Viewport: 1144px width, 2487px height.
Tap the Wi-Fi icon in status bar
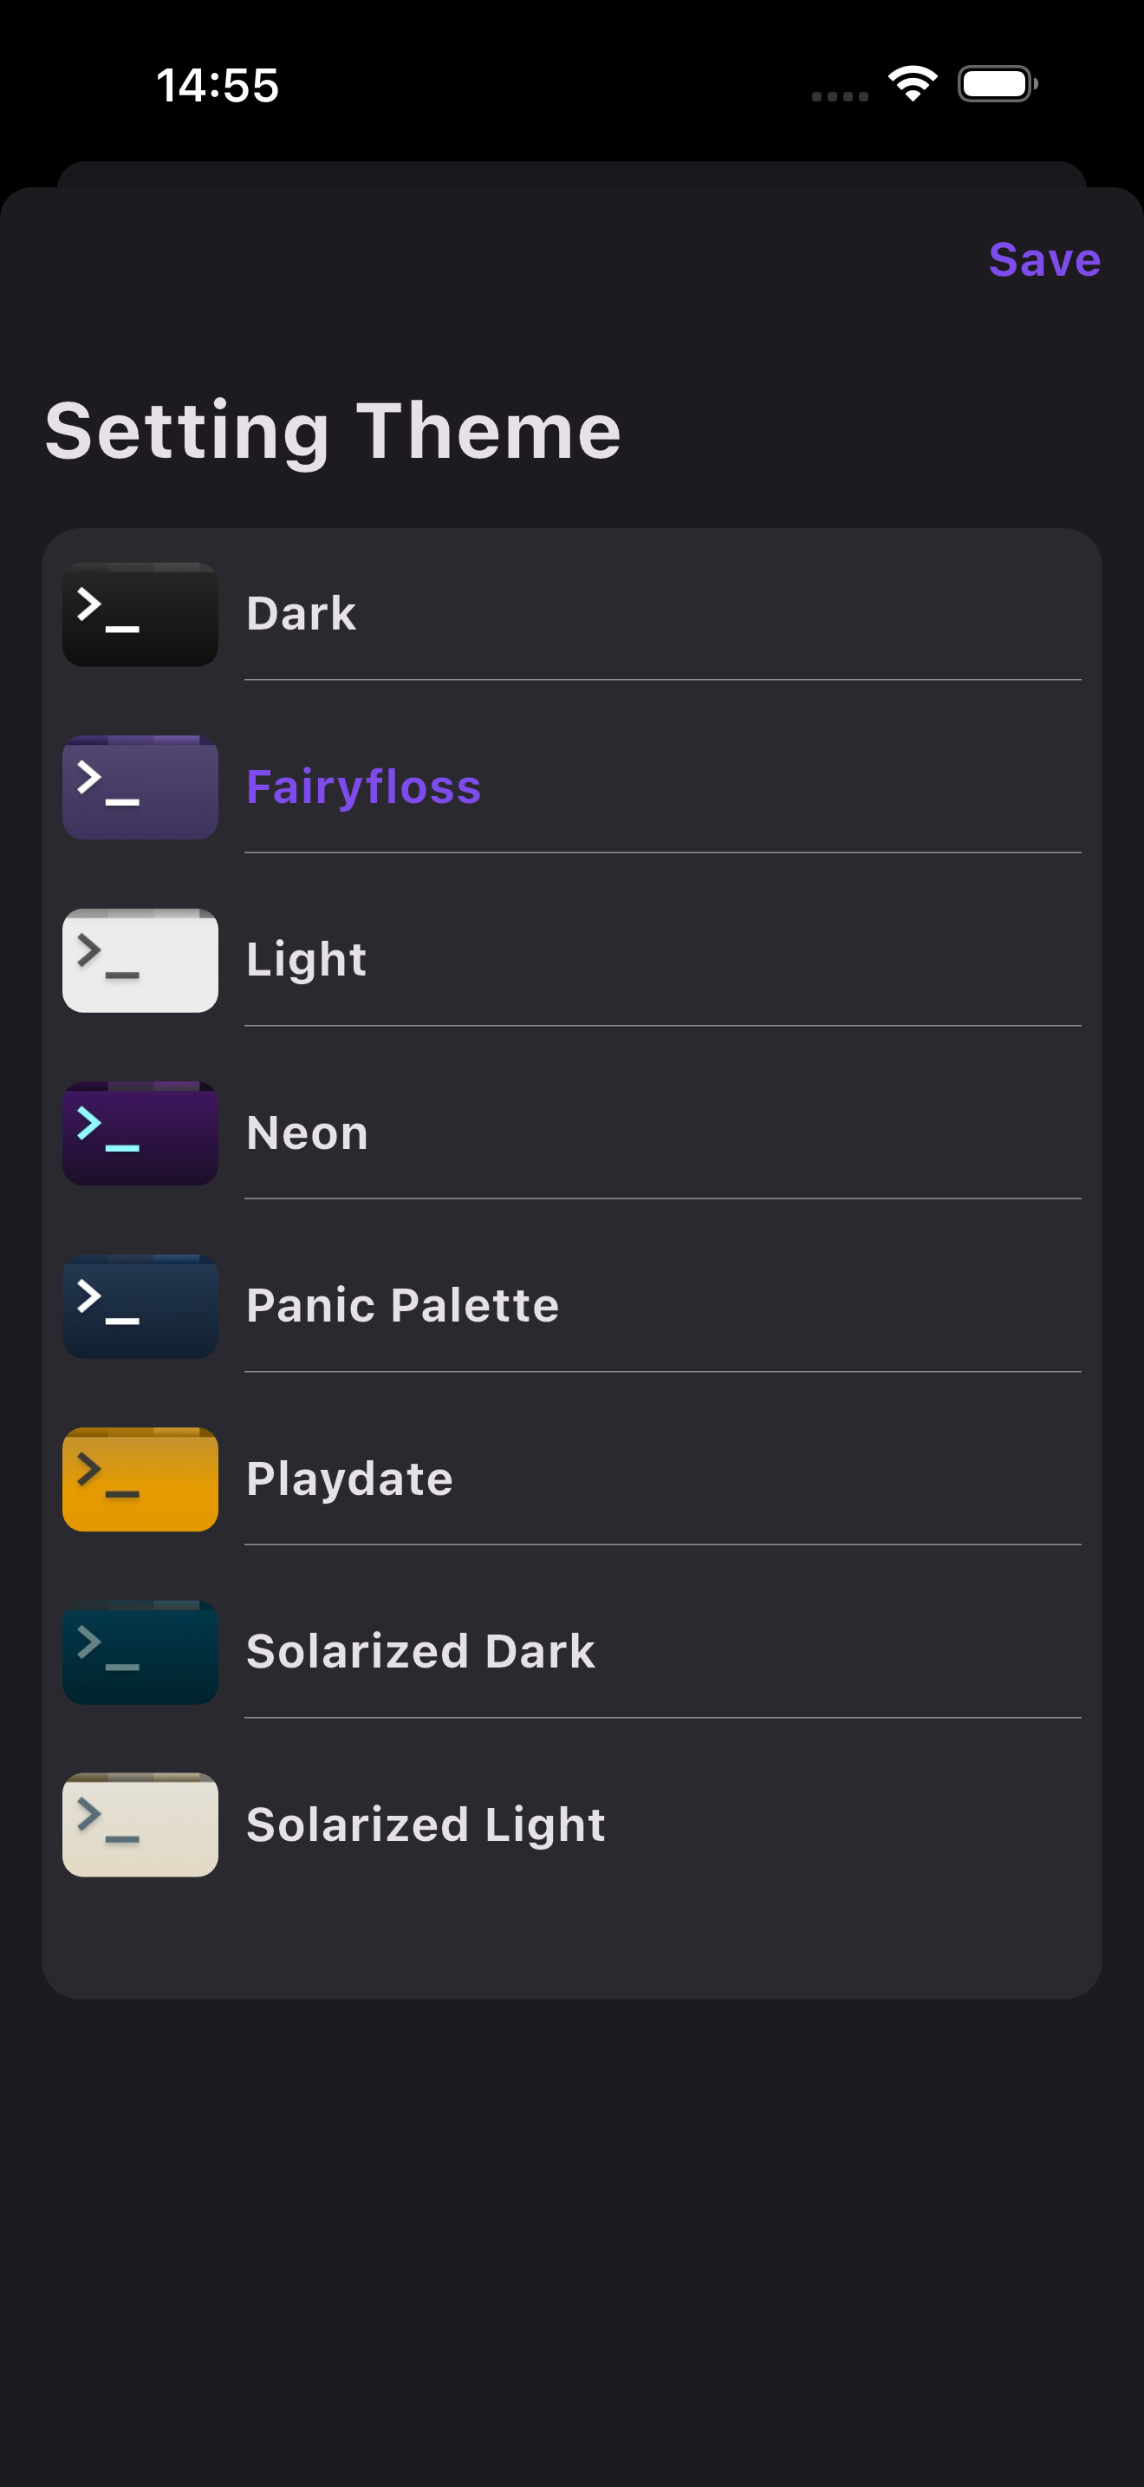pos(911,85)
